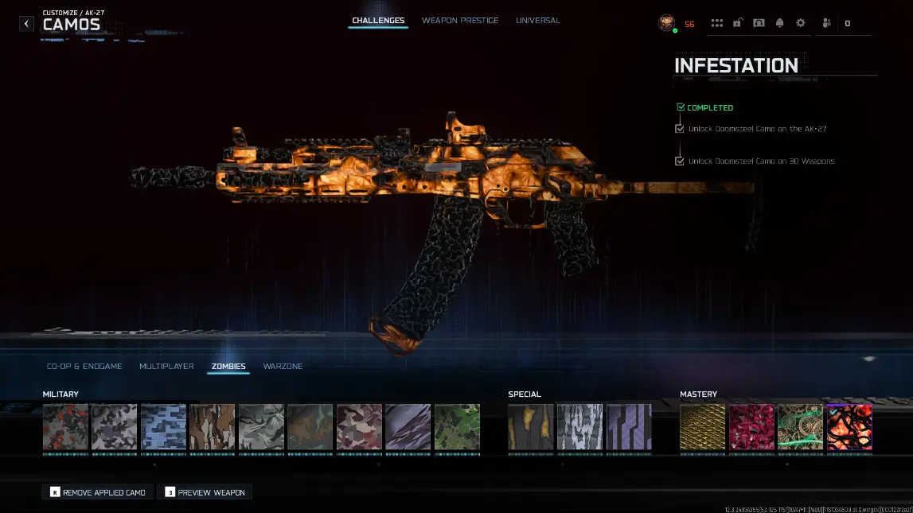Select the Zombies camo category
Viewport: 913px width, 513px height.
point(228,366)
